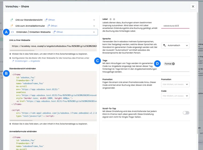Open the Code selection dropdown

175,96
